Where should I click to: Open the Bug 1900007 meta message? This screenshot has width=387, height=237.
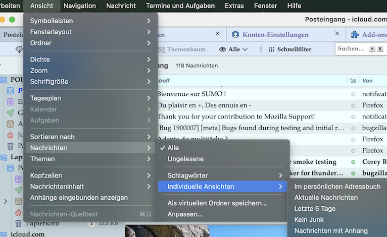tap(250, 128)
